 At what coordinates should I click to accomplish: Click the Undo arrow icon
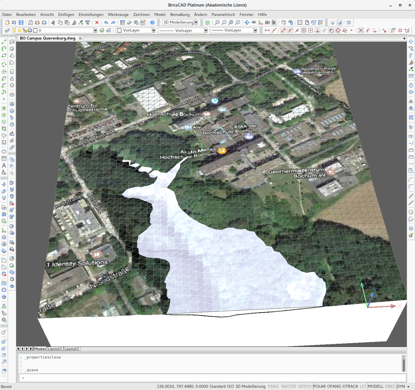click(x=106, y=22)
